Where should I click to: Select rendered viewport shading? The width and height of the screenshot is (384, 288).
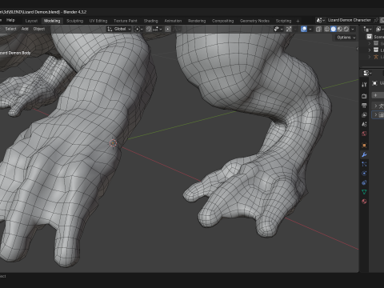click(346, 29)
